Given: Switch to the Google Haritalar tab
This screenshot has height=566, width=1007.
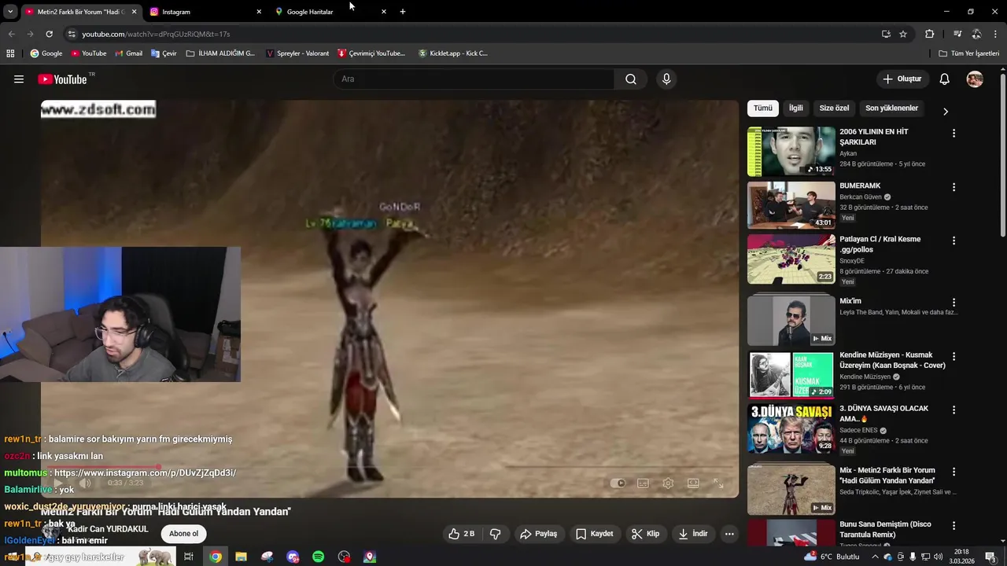Looking at the screenshot, I should point(330,12).
